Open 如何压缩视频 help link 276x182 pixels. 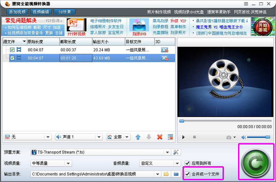[x=19, y=28]
